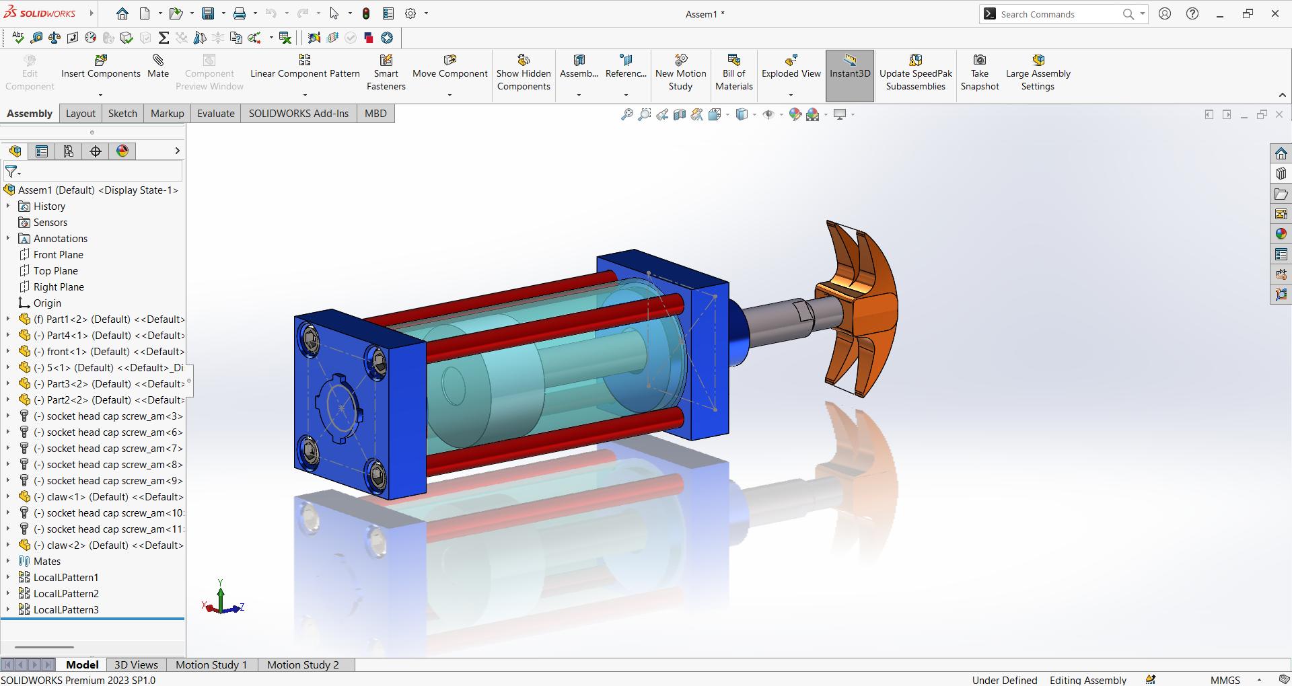Viewport: 1292px width, 686px height.
Task: Click Update SpeedPak Subassemblies
Action: coord(916,73)
